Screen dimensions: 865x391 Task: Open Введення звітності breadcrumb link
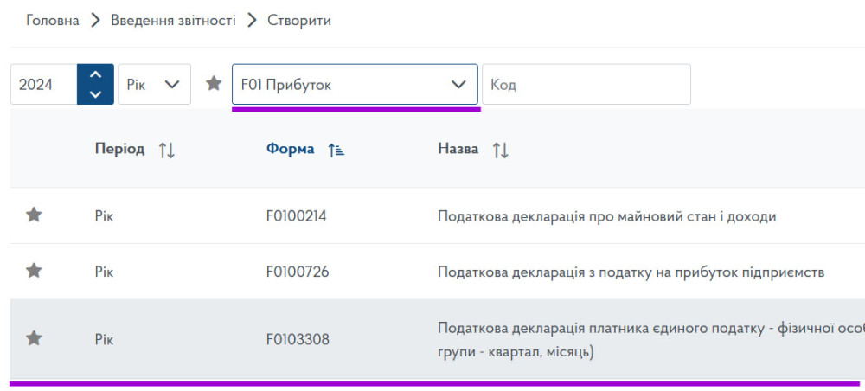point(173,20)
